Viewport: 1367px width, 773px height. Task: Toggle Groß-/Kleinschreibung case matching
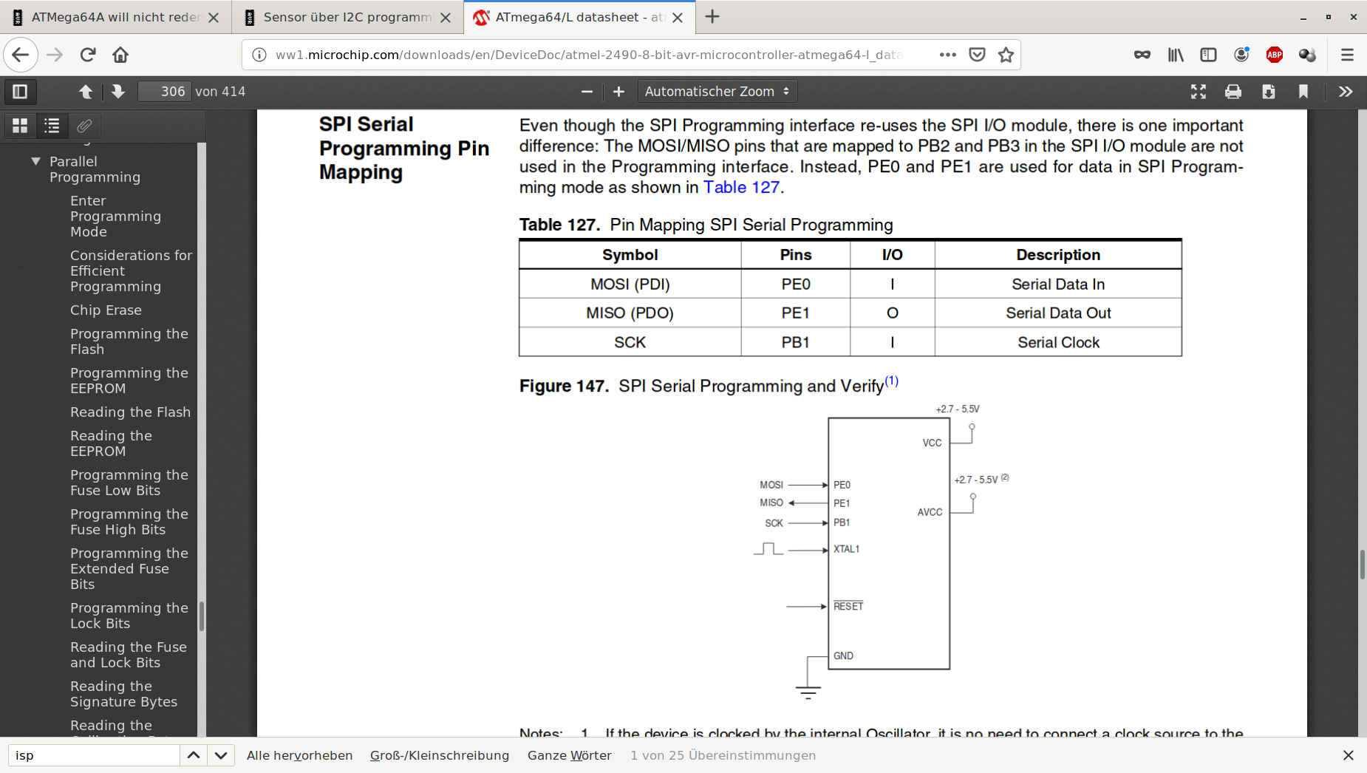click(440, 755)
